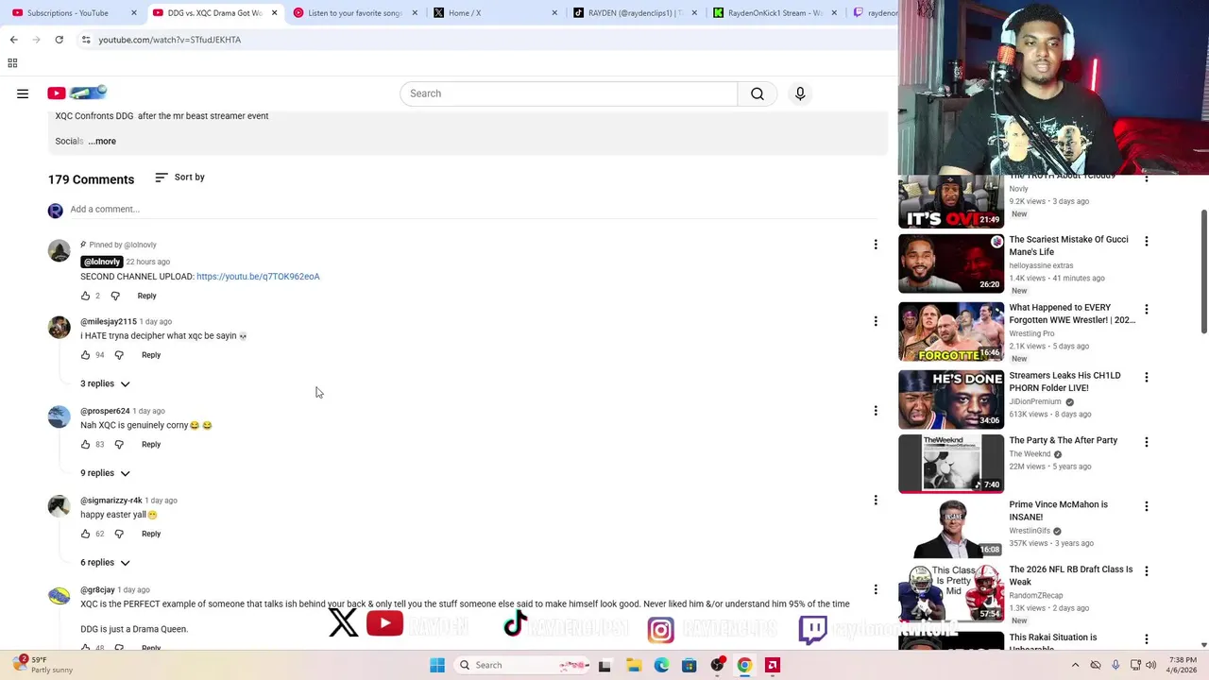Open Prime Vince McMahon video thumbnail
This screenshot has width=1209, height=680.
[951, 528]
